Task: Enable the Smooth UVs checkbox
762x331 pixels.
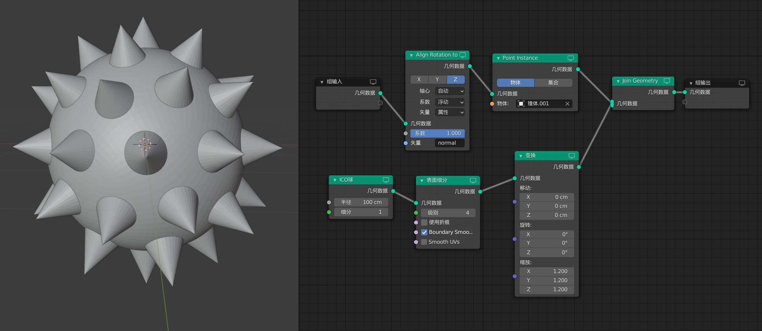Action: point(424,242)
